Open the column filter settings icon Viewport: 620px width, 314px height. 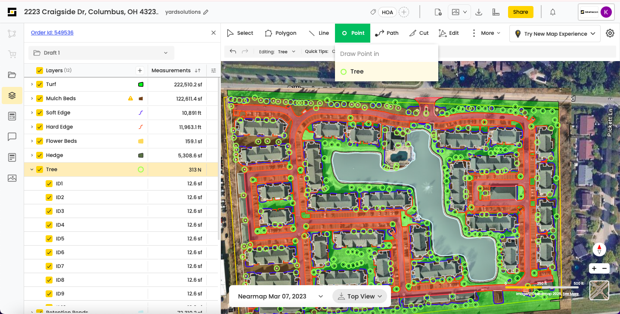214,71
